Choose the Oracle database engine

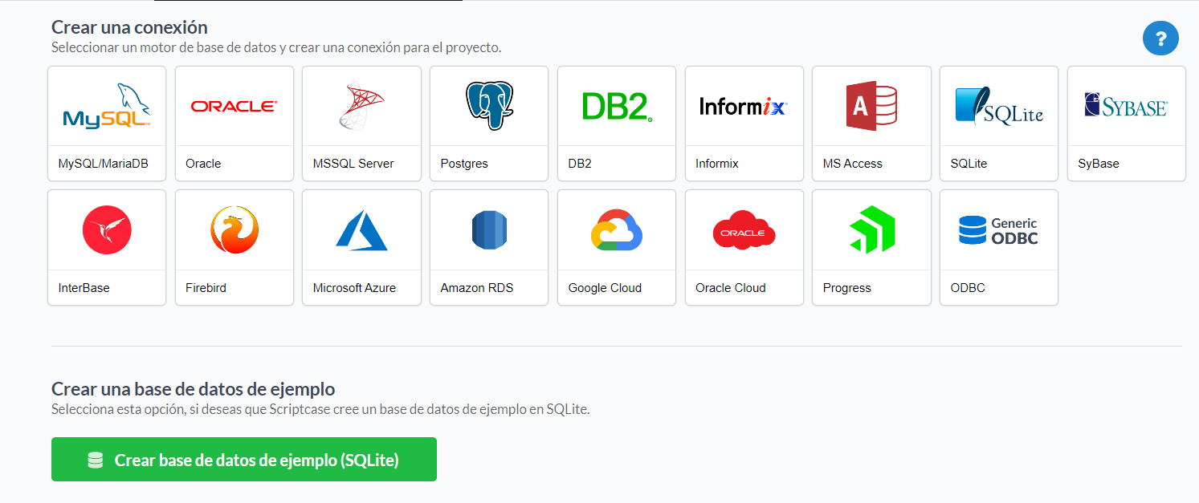pyautogui.click(x=234, y=124)
